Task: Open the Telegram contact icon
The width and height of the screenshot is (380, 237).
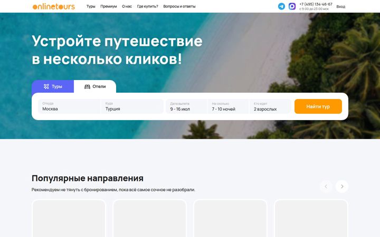Action: (281, 6)
